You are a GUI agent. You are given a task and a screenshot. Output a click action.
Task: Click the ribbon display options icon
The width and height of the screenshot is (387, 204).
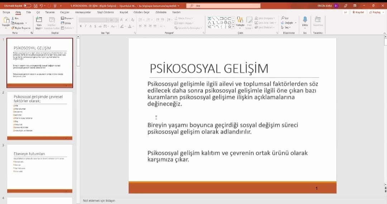coord(355,5)
